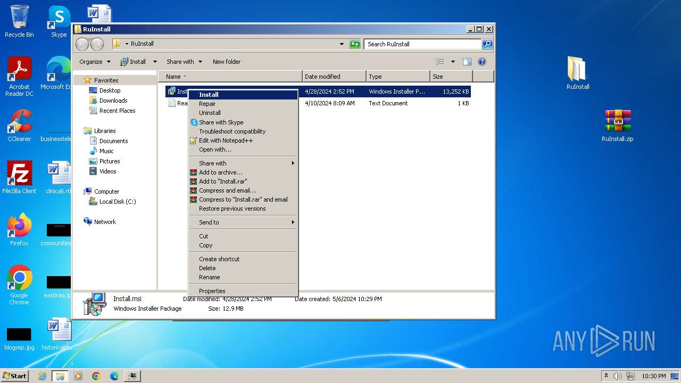Open Properties from the context menu
The height and width of the screenshot is (383, 681).
(243, 291)
